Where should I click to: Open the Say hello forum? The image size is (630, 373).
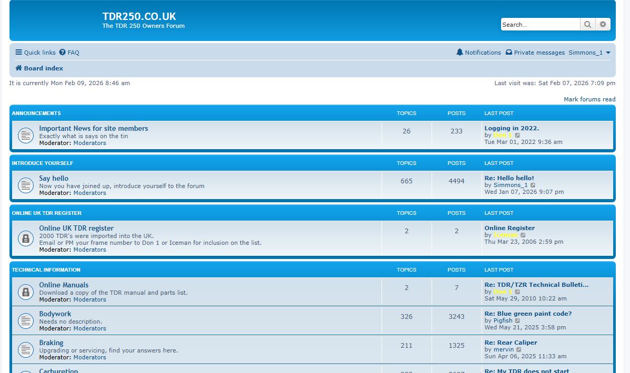tap(54, 178)
